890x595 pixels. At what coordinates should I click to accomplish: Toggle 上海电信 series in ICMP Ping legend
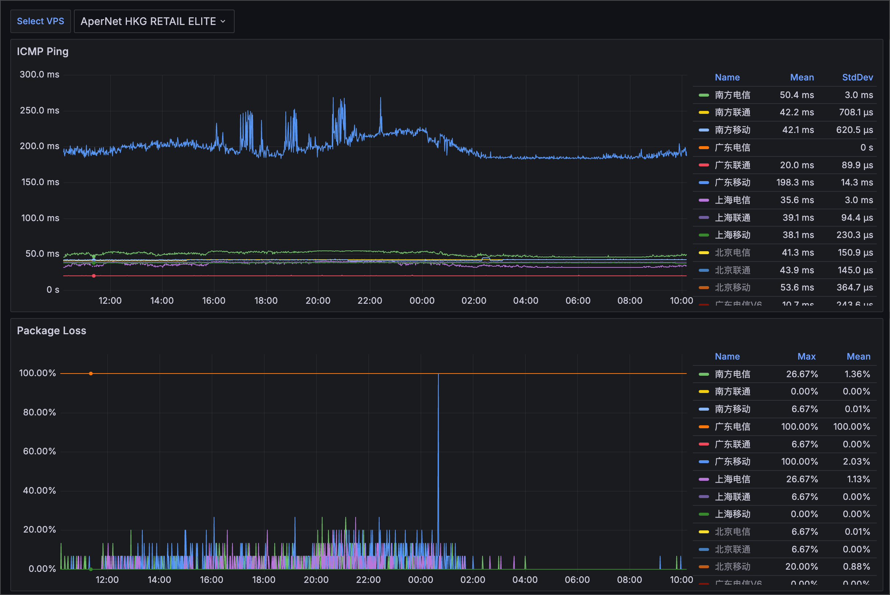point(732,200)
